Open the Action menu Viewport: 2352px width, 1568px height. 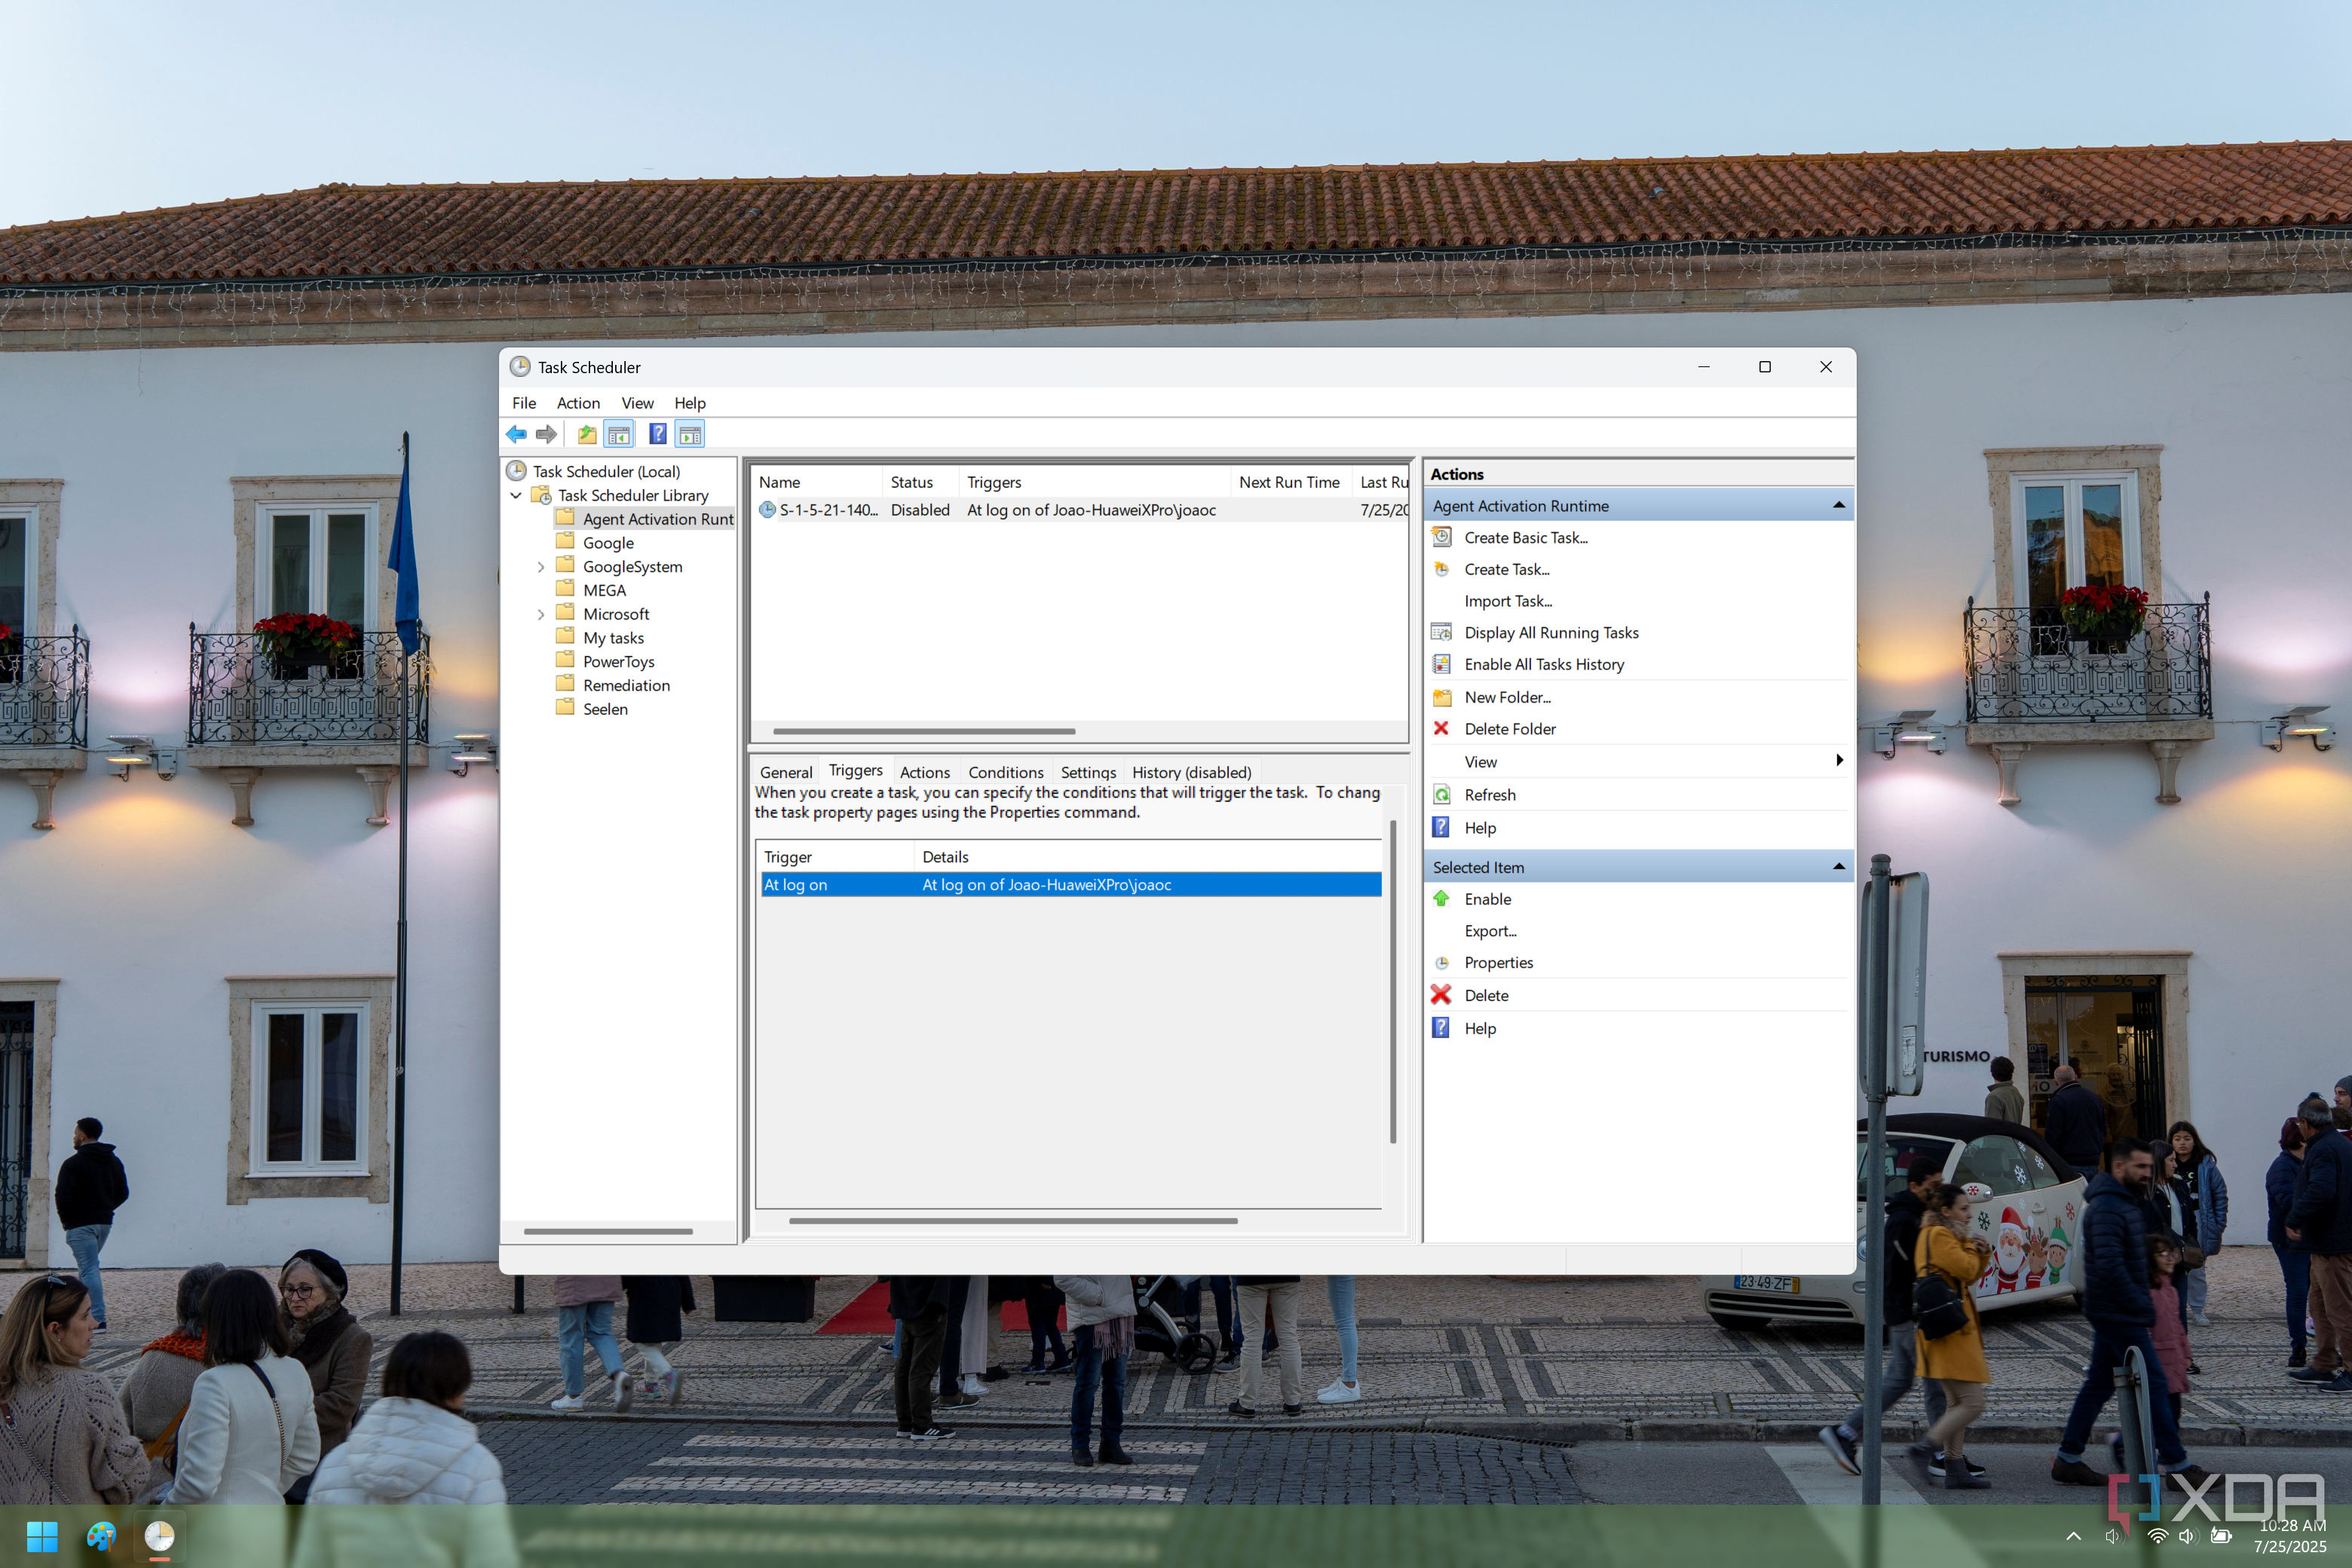[x=578, y=403]
